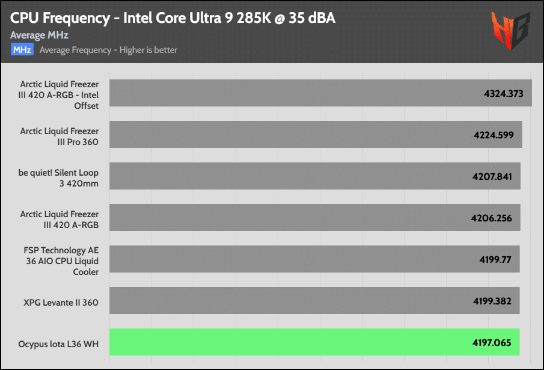Click the XPG Levante II 360 label
This screenshot has width=544, height=370.
tap(61, 302)
